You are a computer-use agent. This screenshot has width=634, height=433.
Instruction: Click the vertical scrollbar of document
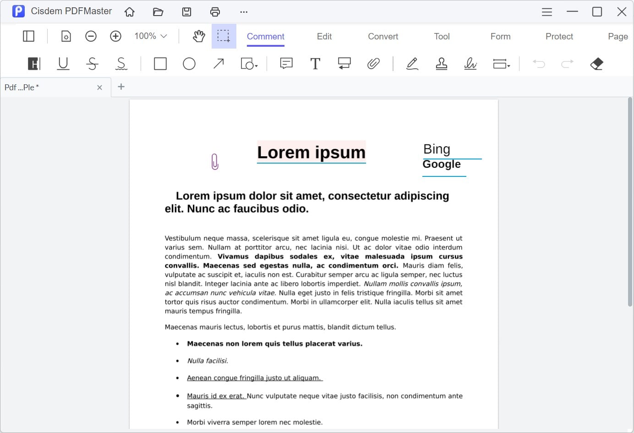coord(630,202)
